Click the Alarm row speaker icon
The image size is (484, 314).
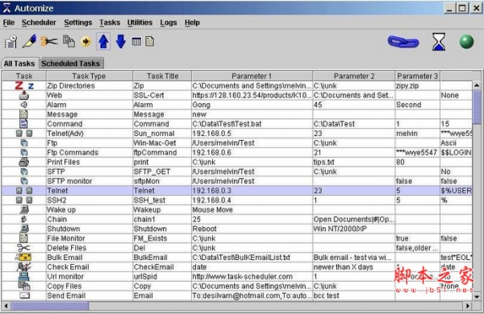(x=23, y=105)
